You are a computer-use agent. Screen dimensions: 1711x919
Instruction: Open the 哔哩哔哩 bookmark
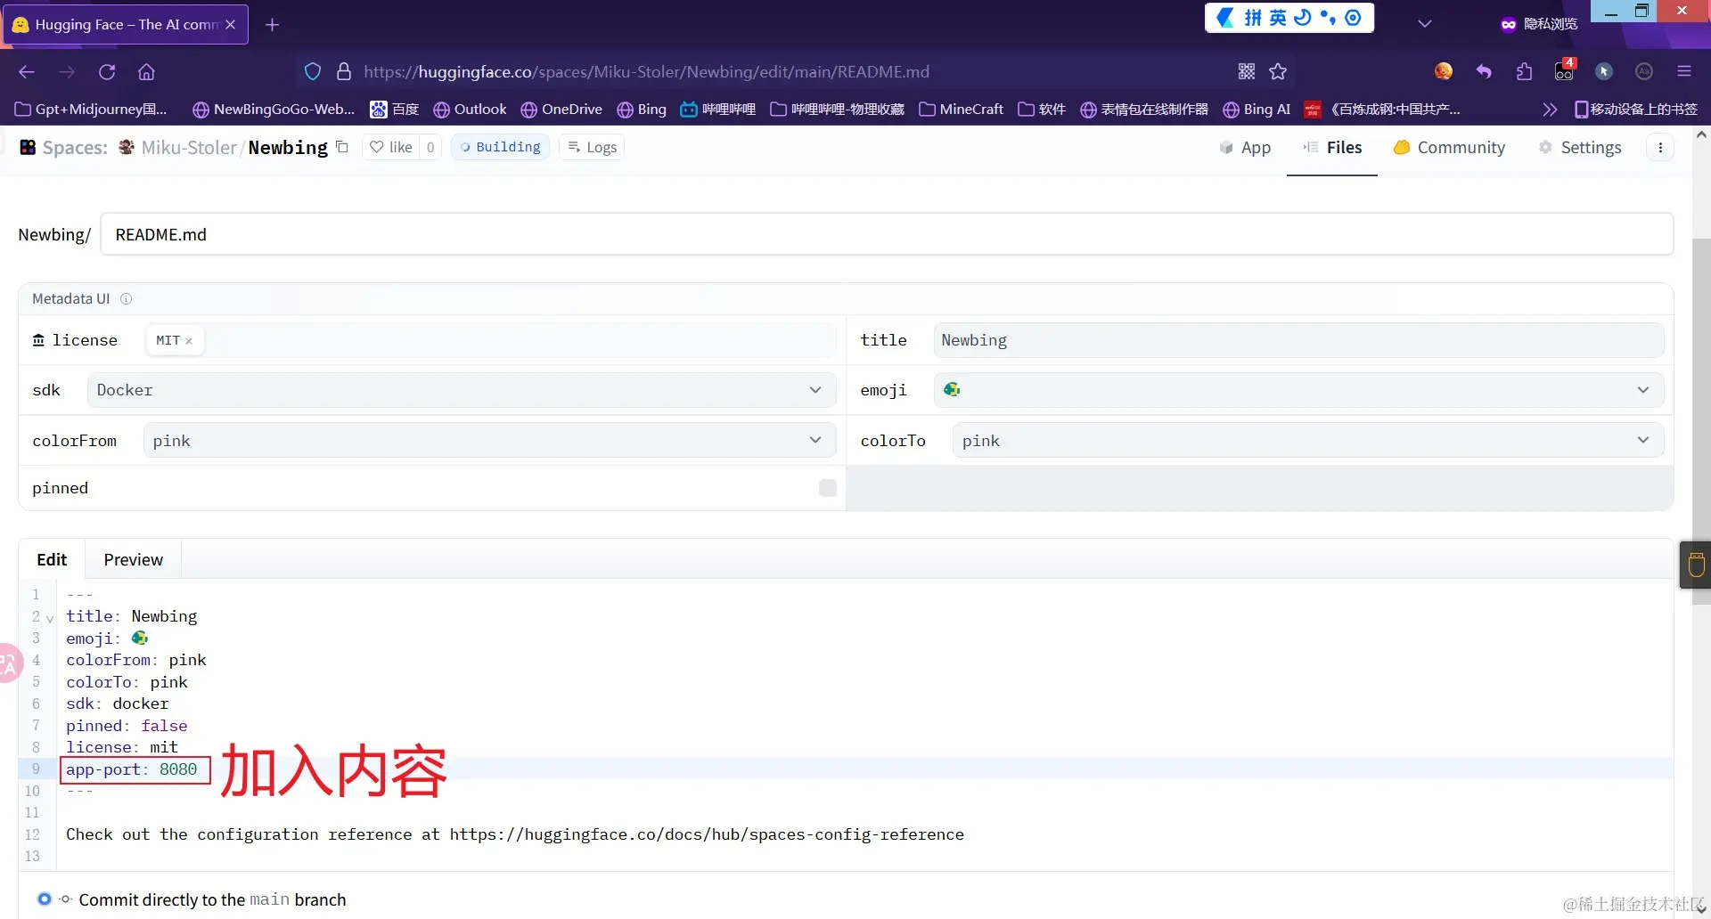(717, 110)
